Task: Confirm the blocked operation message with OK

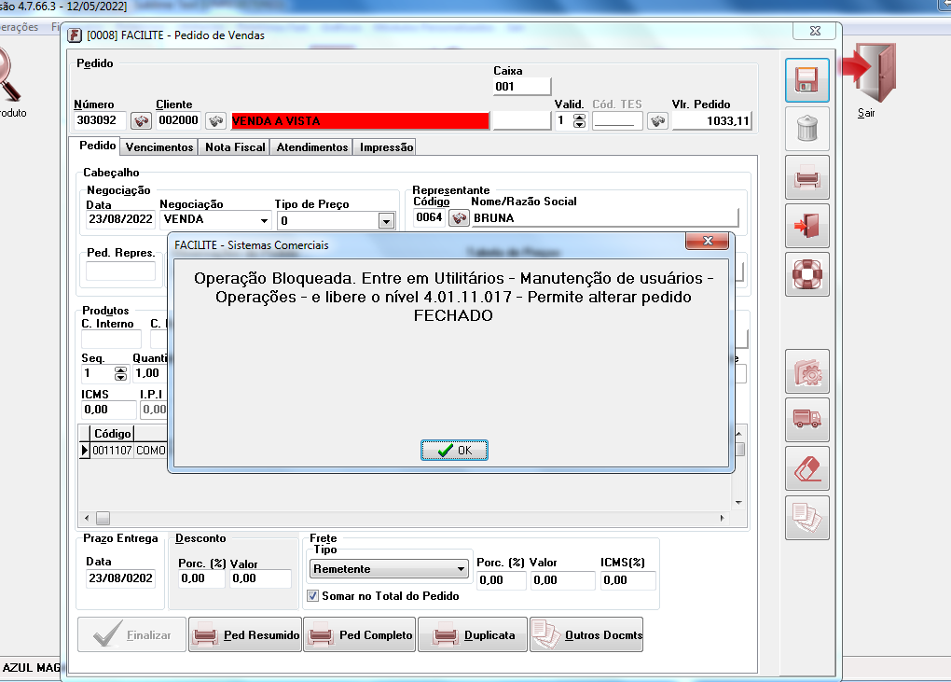Action: pos(454,451)
